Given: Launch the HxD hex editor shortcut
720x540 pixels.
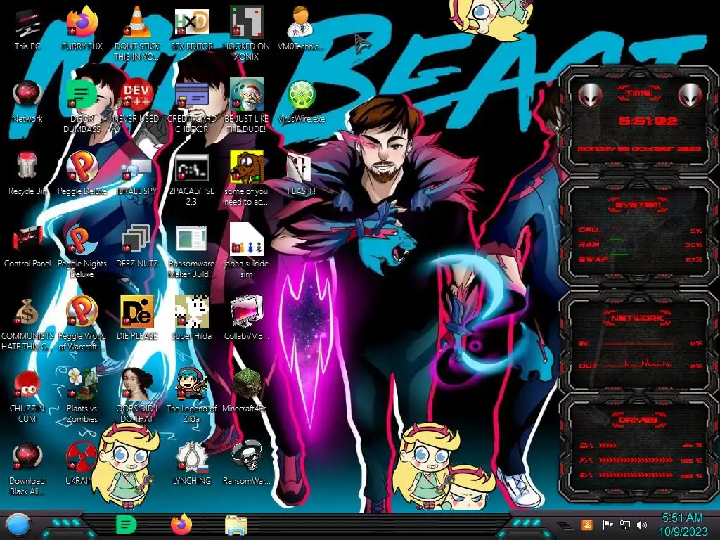Looking at the screenshot, I should 191,23.
